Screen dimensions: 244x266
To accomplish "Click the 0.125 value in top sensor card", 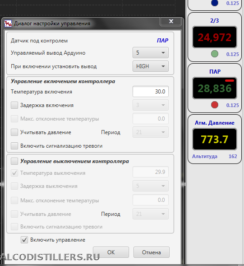I will [232, 3].
